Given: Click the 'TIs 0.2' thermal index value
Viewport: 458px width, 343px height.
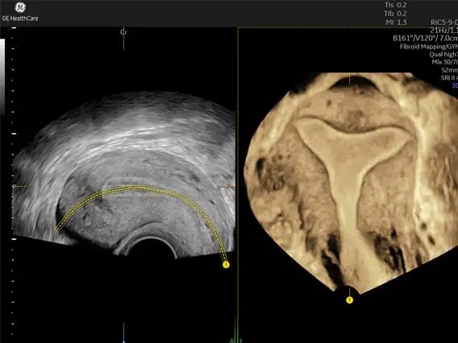Looking at the screenshot, I should (395, 5).
